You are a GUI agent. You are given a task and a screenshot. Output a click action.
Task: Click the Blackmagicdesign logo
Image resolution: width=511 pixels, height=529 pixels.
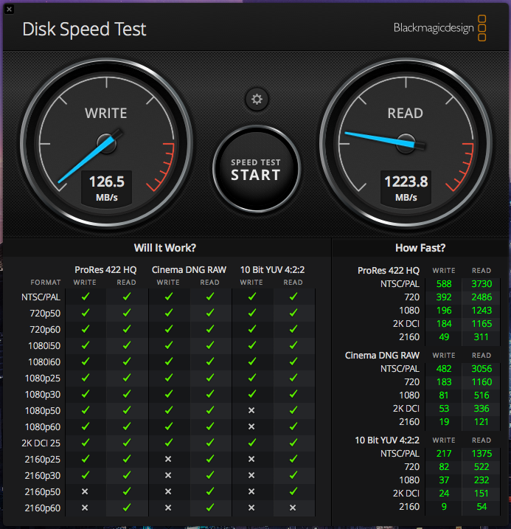point(439,28)
